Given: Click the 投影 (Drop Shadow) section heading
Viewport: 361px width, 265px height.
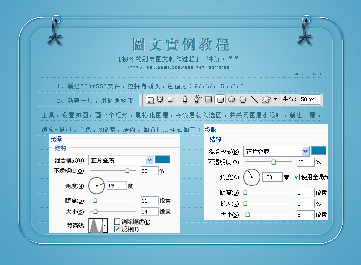Looking at the screenshot, I should pos(211,130).
